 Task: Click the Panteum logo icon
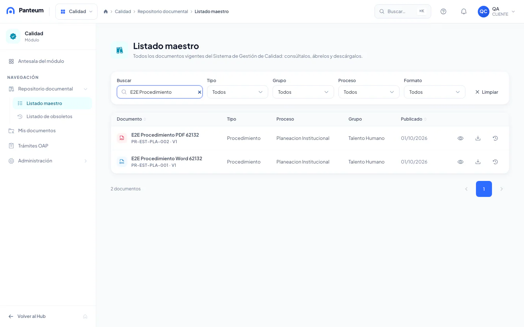(x=11, y=11)
